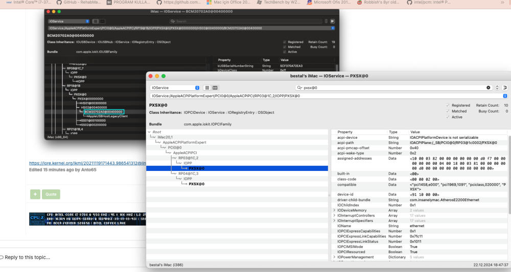Open Microsoft Ofis 201... bookmark
Viewport: 511px width, 272px height.
tap(329, 2)
